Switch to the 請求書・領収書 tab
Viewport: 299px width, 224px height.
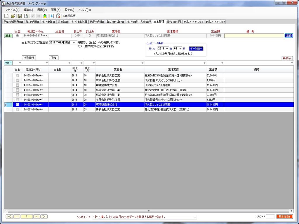pos(116,22)
